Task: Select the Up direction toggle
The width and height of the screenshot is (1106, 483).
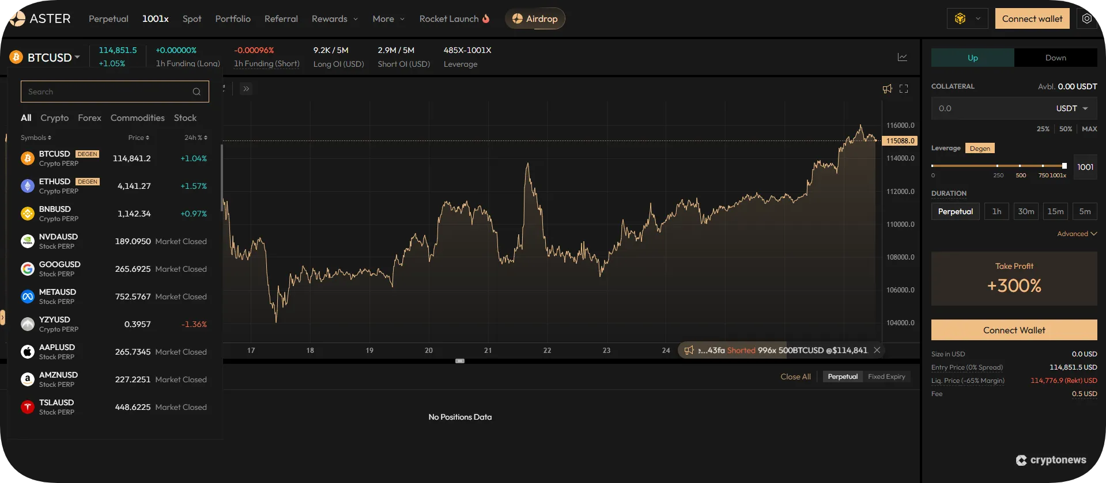Action: click(x=972, y=58)
